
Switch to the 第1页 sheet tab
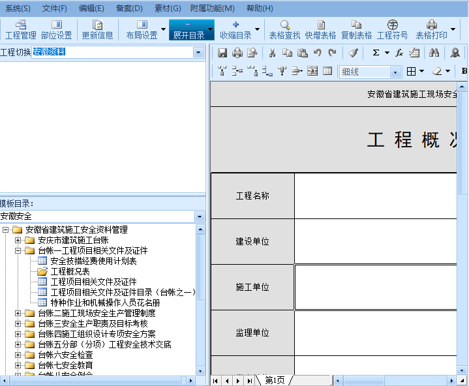click(x=275, y=380)
